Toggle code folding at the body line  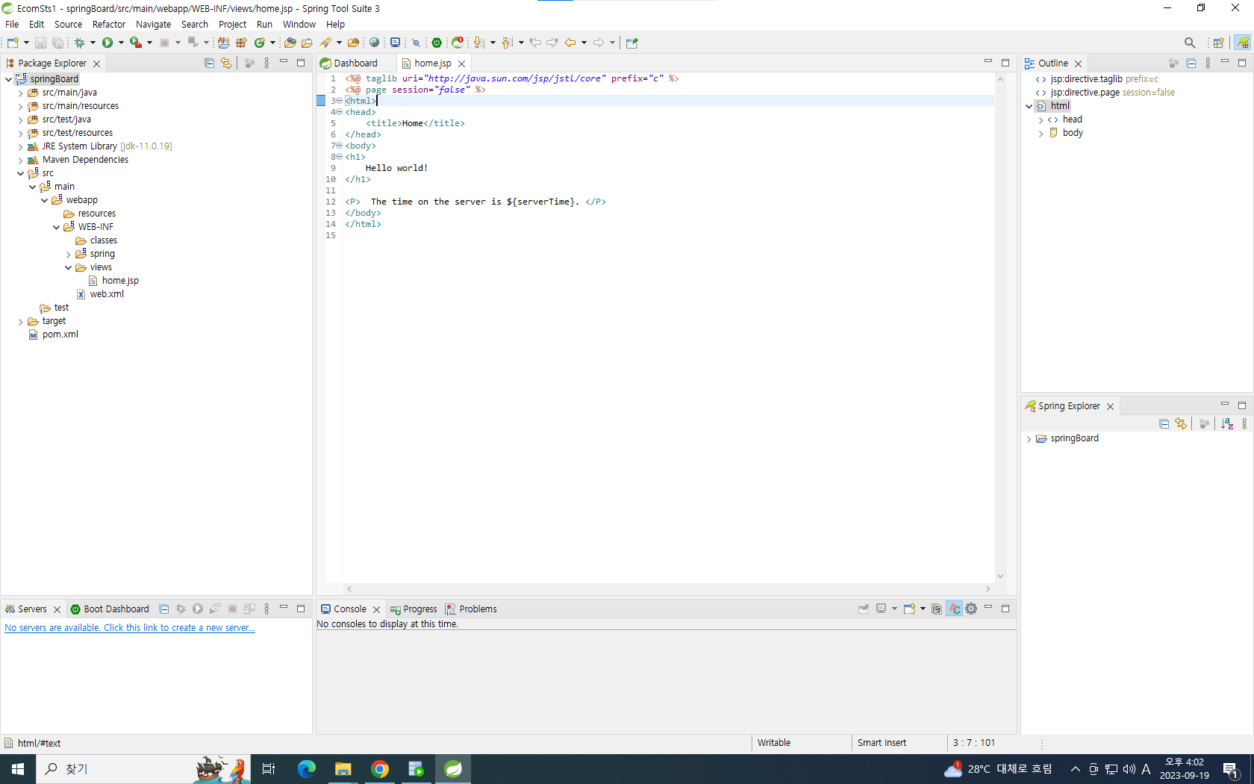(x=339, y=146)
